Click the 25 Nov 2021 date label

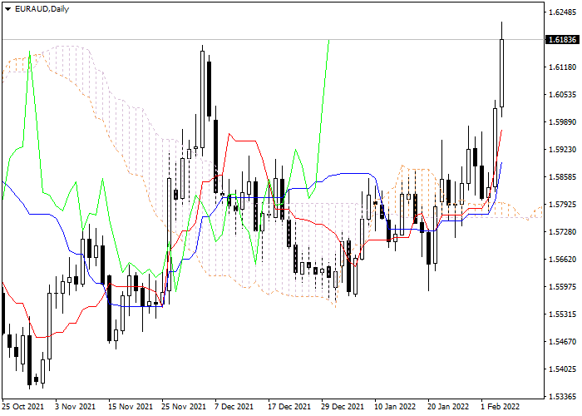[x=184, y=406]
